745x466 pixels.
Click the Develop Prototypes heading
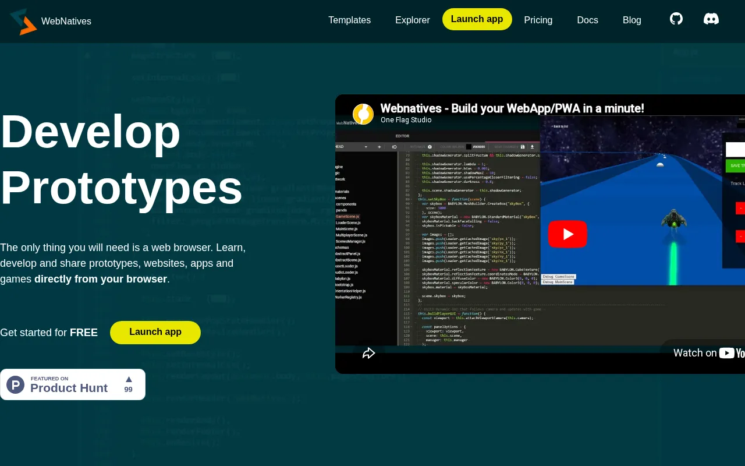[x=121, y=160]
